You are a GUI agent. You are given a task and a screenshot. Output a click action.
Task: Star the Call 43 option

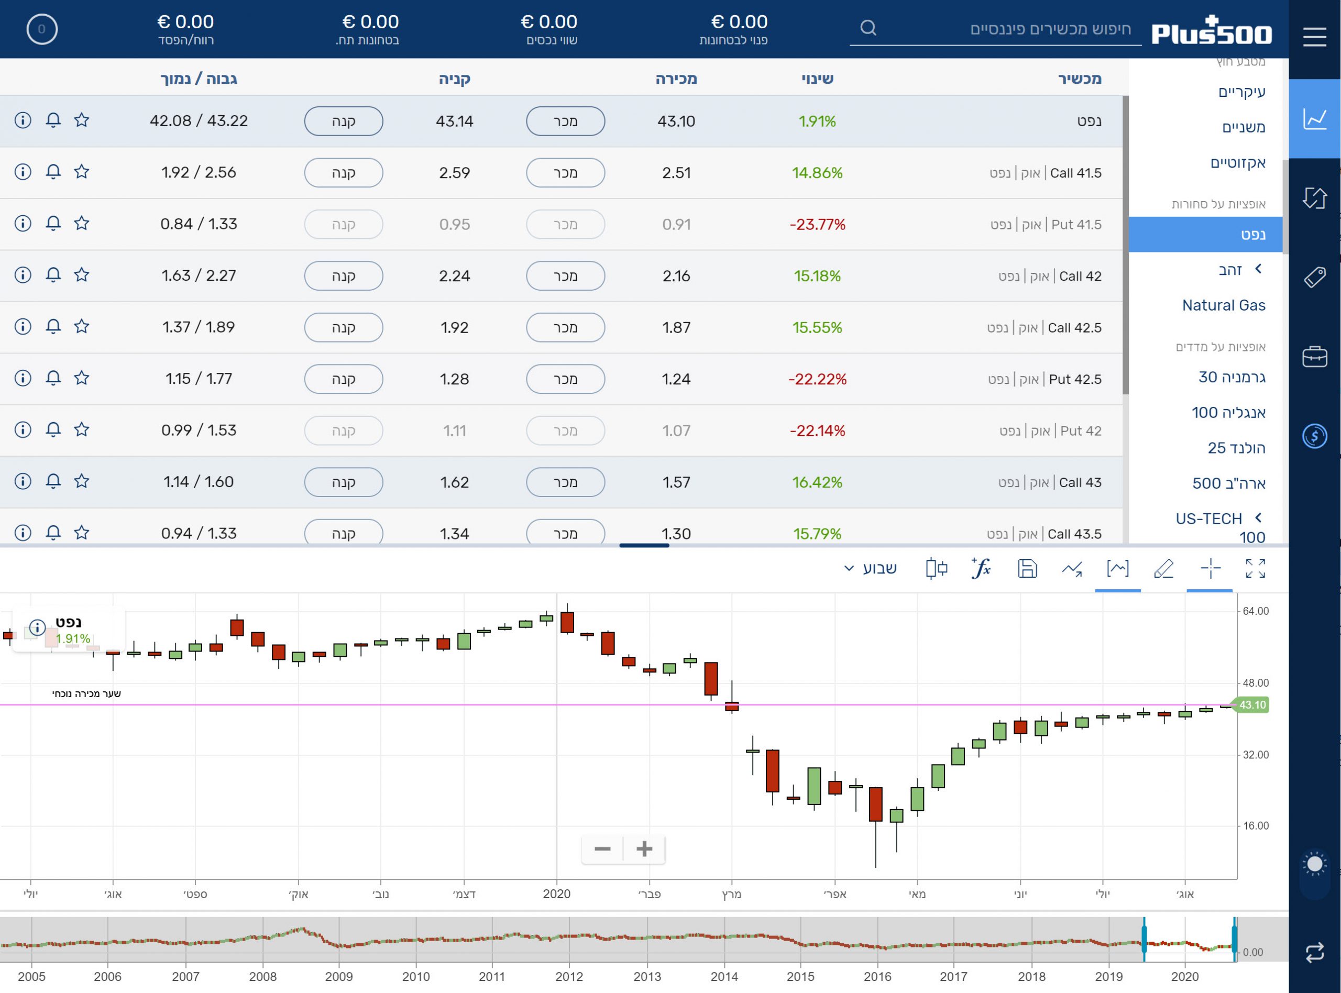point(82,481)
